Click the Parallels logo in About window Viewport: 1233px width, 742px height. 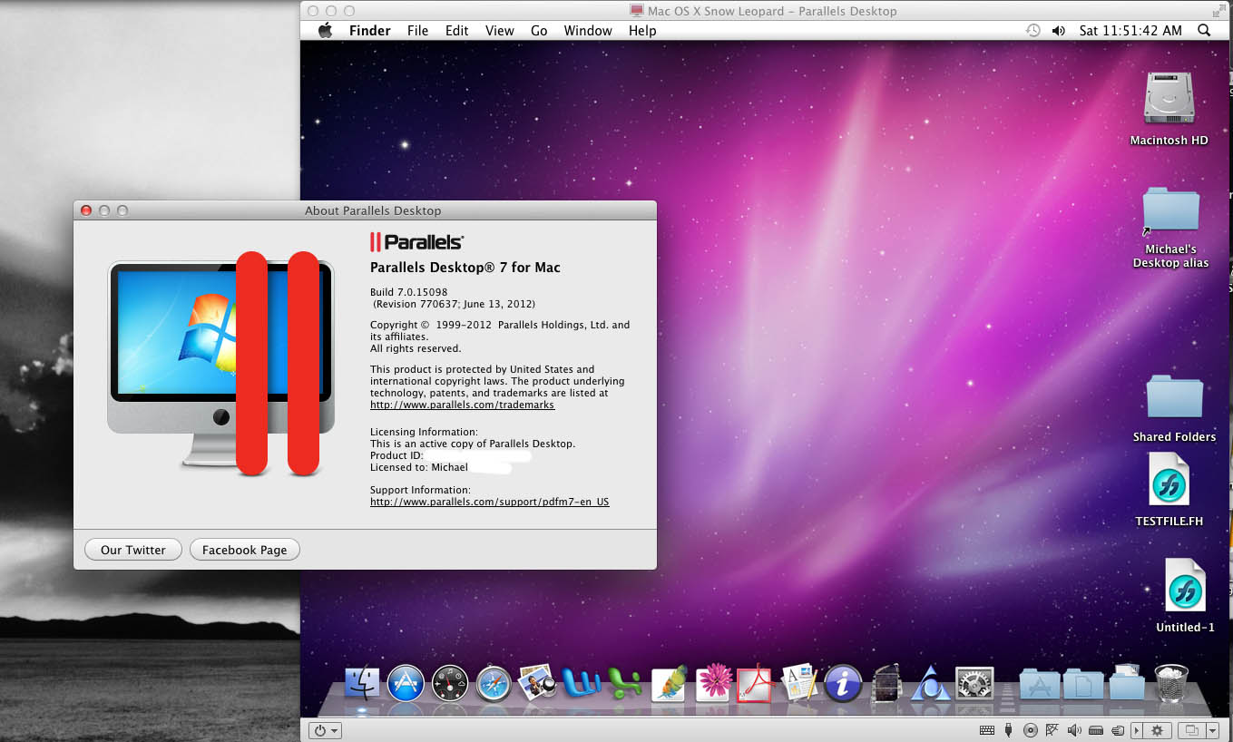point(417,242)
